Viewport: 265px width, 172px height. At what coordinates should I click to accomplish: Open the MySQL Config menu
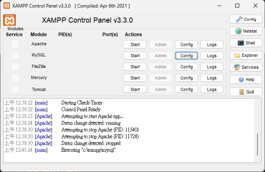(x=186, y=56)
